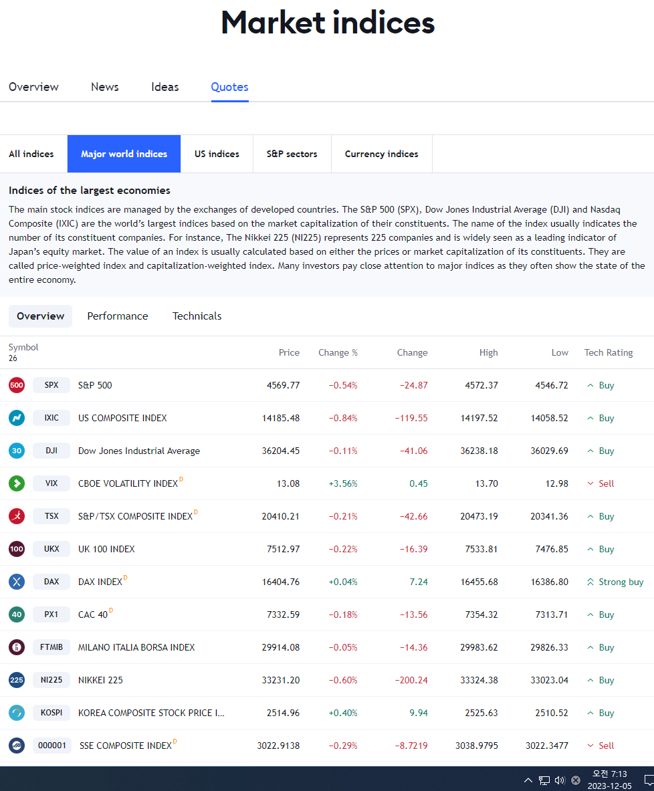Open the SPX ticker badge
Image resolution: width=654 pixels, height=791 pixels.
tap(51, 385)
